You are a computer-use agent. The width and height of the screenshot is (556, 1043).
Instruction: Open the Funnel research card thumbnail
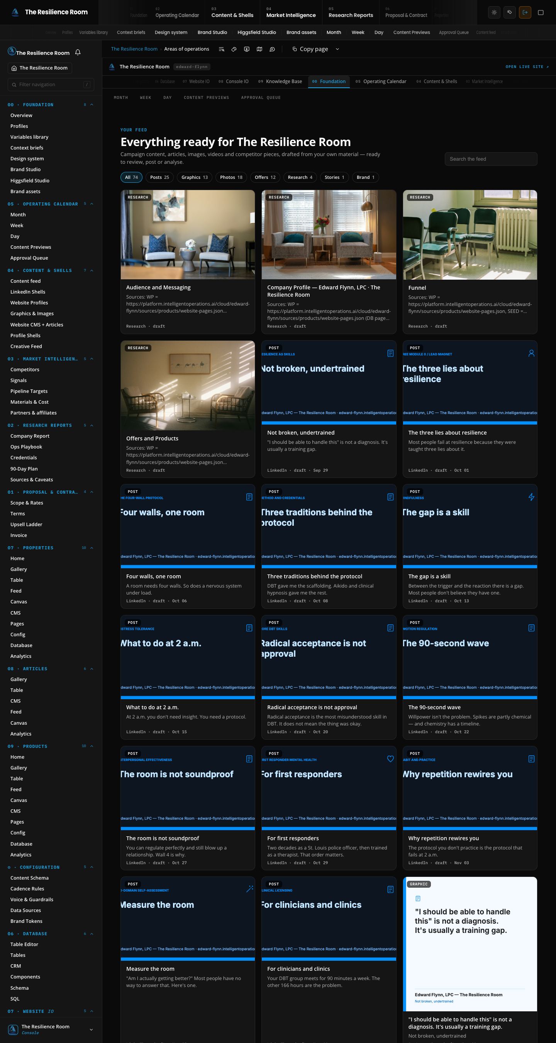tap(470, 235)
